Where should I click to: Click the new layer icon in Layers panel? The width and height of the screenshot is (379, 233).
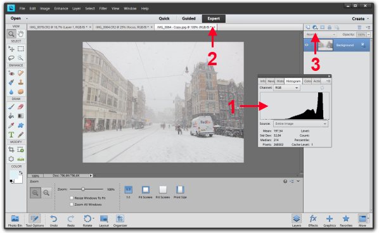(x=307, y=27)
